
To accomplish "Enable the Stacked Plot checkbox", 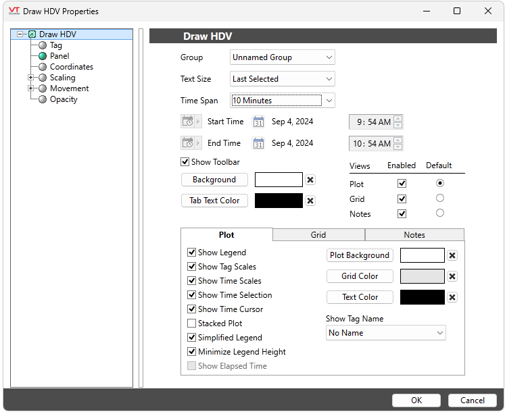I will click(x=191, y=323).
